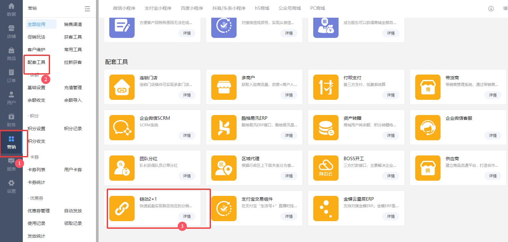
Task: Open the BOSS开工 app icon
Action: coord(326,168)
